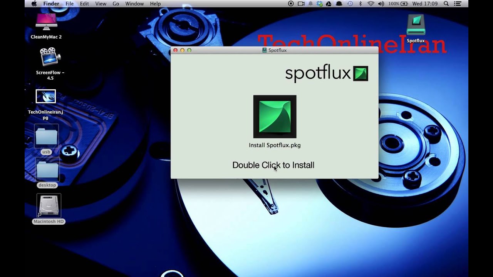Open the View menu
493x277 pixels.
(x=101, y=3)
